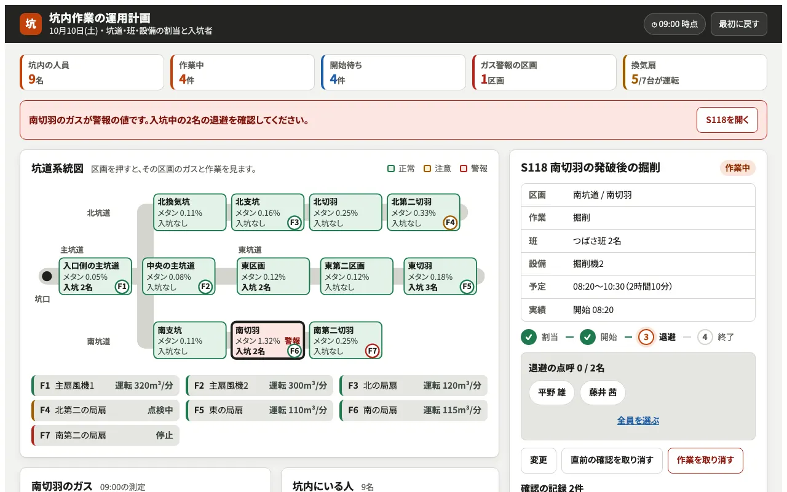Click the orange 坑 app logo
Viewport: 787px width, 492px height.
click(x=31, y=24)
